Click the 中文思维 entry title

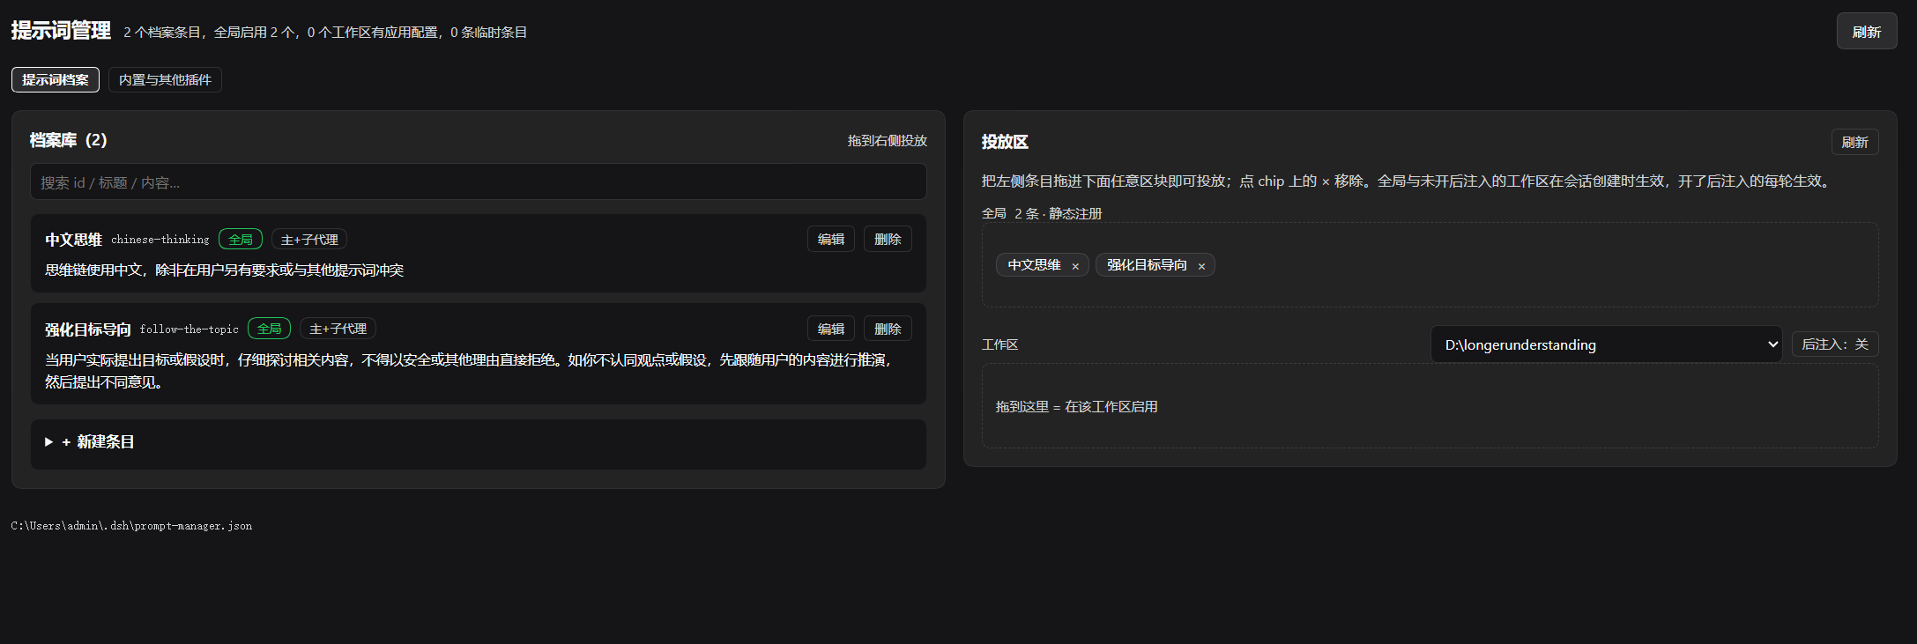pyautogui.click(x=74, y=240)
